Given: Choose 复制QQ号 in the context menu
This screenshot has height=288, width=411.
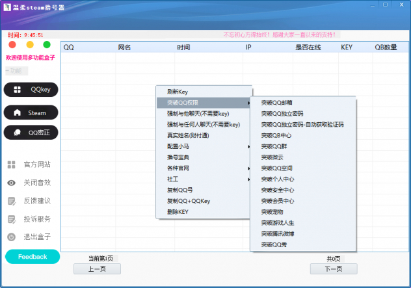Looking at the screenshot, I should pyautogui.click(x=204, y=190).
